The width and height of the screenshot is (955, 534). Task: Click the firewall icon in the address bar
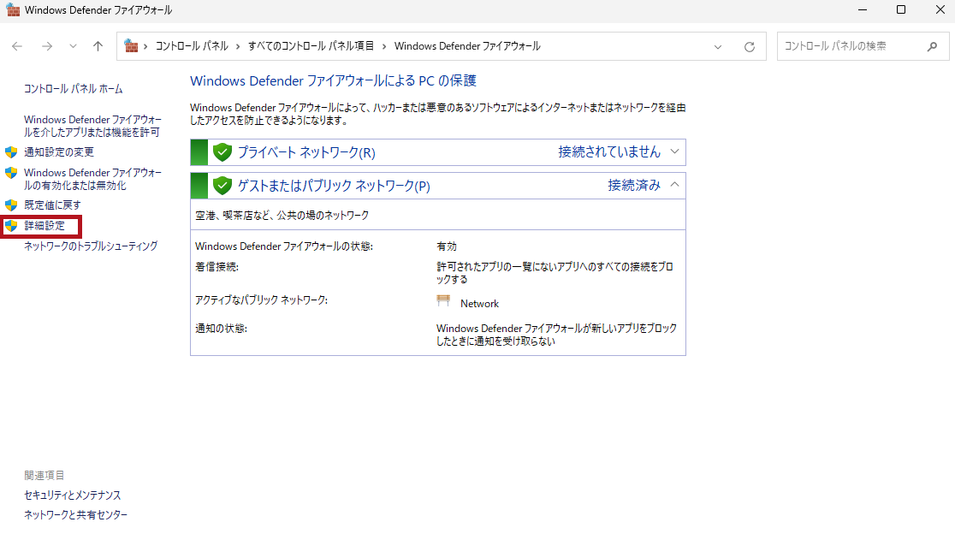tap(131, 45)
